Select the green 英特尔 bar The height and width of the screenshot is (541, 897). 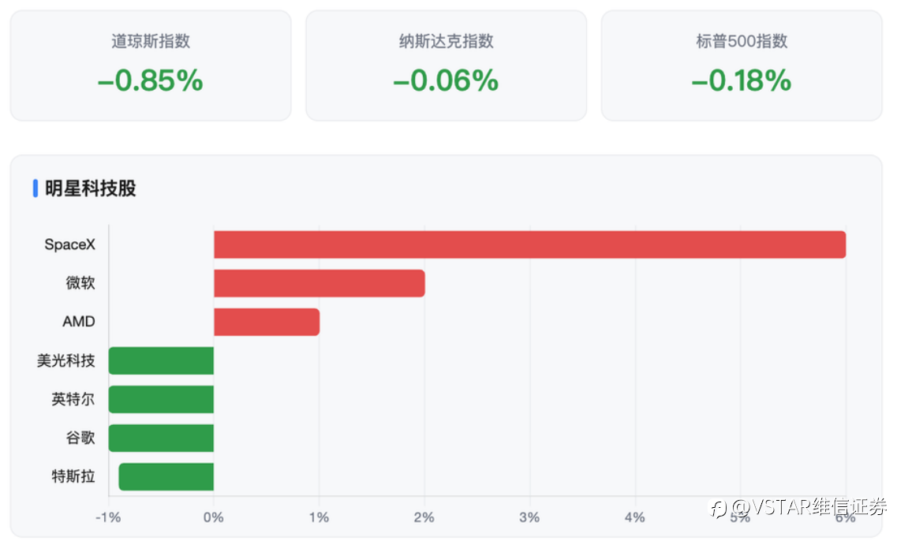[x=161, y=399]
